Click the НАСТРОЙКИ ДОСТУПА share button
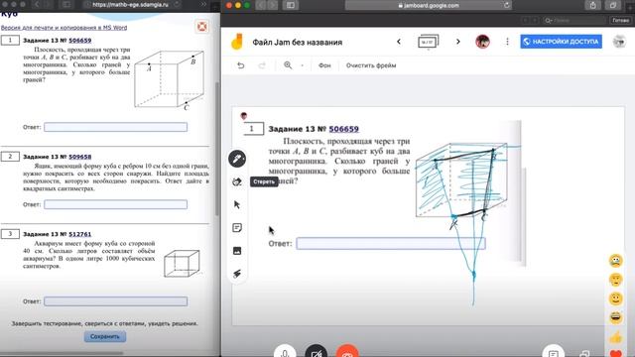 [x=561, y=42]
